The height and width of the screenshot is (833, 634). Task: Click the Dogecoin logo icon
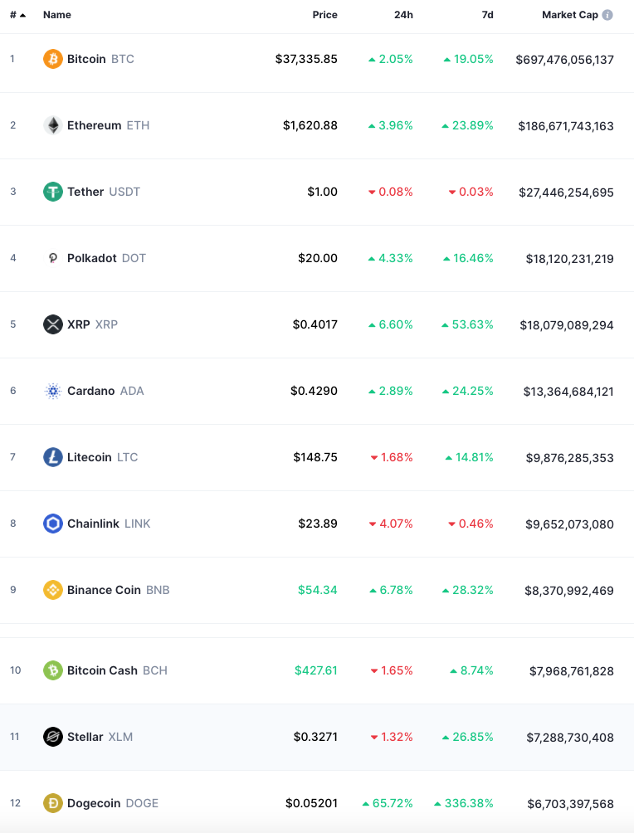pos(52,803)
